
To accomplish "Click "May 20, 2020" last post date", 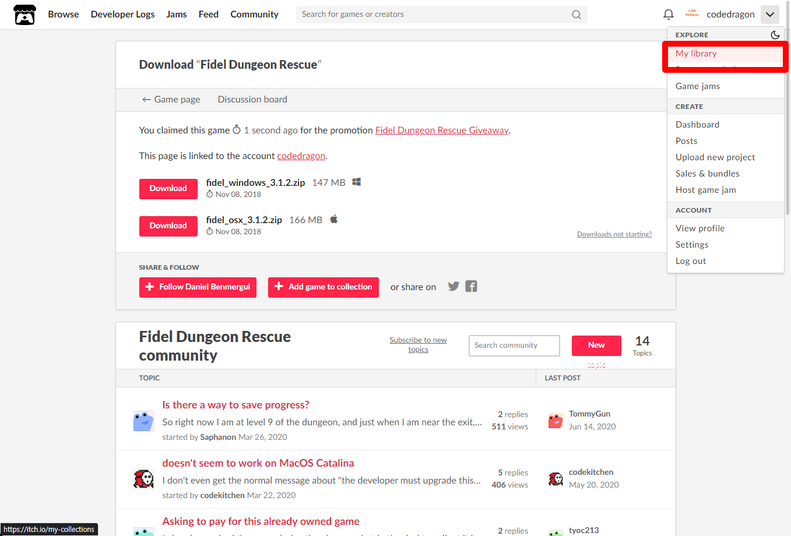I will (x=594, y=485).
